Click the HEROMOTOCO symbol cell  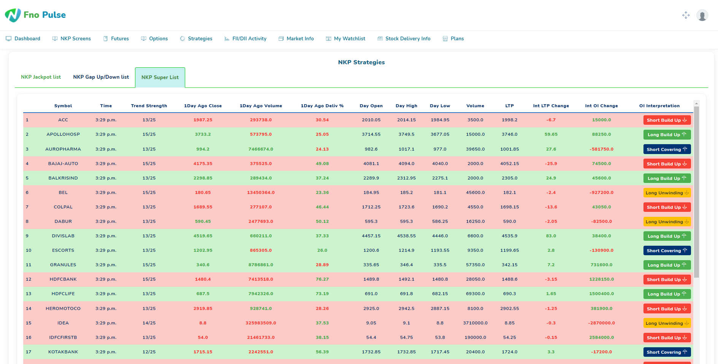(63, 308)
